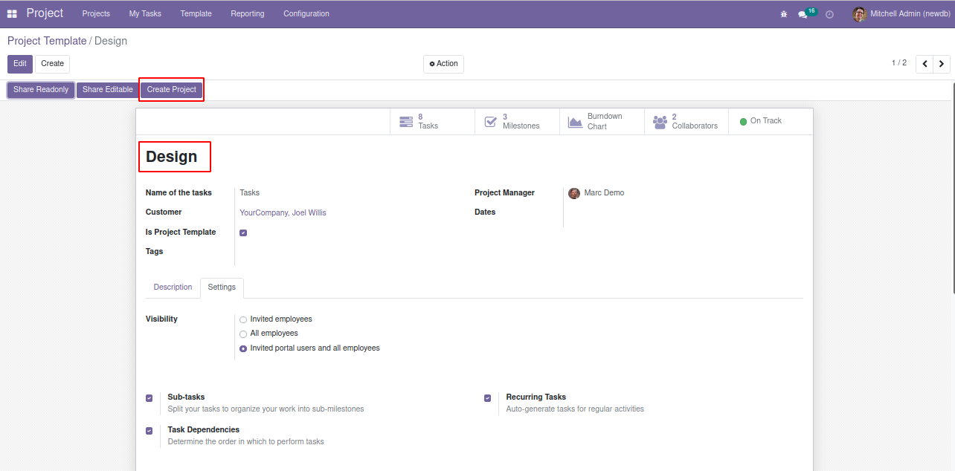Screen dimensions: 955x471
Task: Open the Projects menu
Action: tap(96, 14)
